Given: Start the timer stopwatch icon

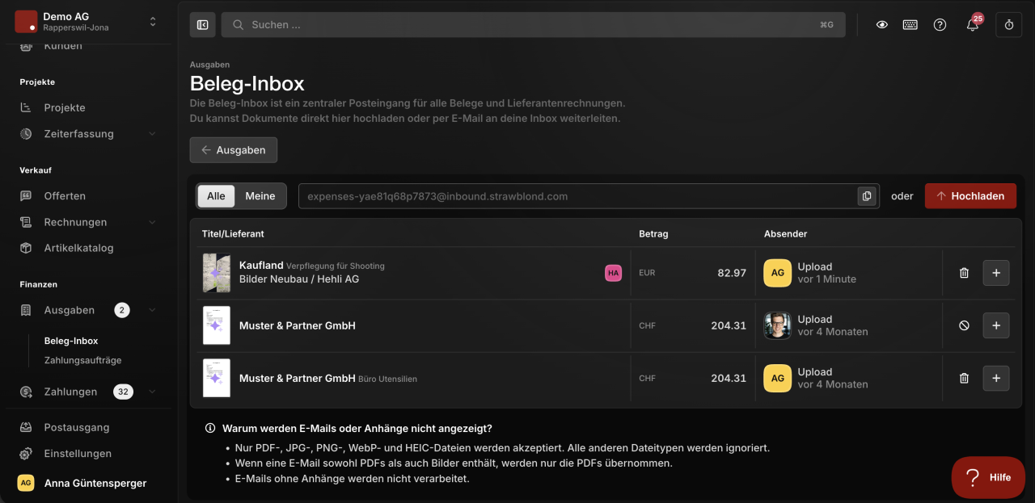Looking at the screenshot, I should point(1009,25).
